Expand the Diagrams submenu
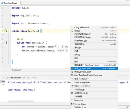 tap(117, 100)
